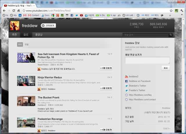Open the N Dic bookmark

[101, 15]
